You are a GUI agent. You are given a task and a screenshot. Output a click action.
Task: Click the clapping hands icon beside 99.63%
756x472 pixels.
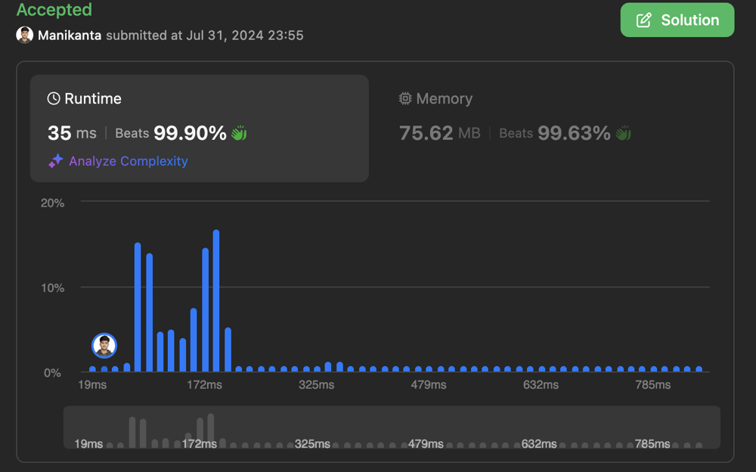tap(623, 134)
